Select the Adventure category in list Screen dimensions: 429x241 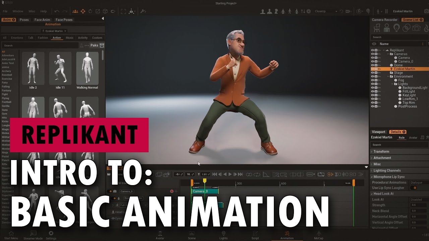8,56
